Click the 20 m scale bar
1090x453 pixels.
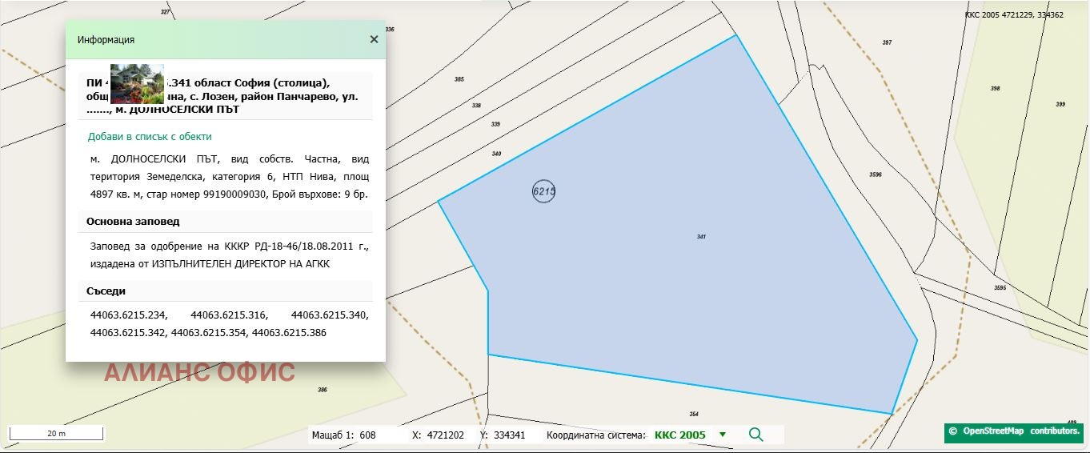(x=56, y=434)
